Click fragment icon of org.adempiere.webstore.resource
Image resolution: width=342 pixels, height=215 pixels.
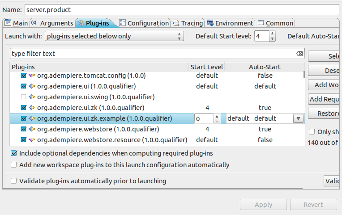pos(32,140)
